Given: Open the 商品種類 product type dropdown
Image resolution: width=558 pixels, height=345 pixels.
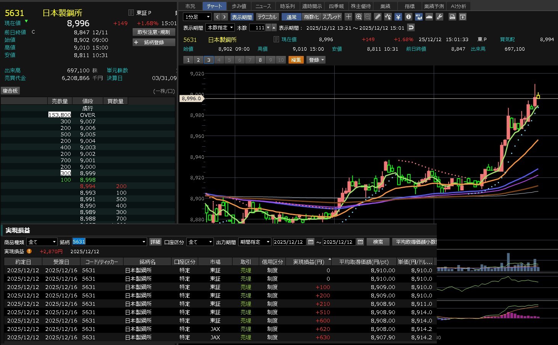Looking at the screenshot, I should point(42,242).
